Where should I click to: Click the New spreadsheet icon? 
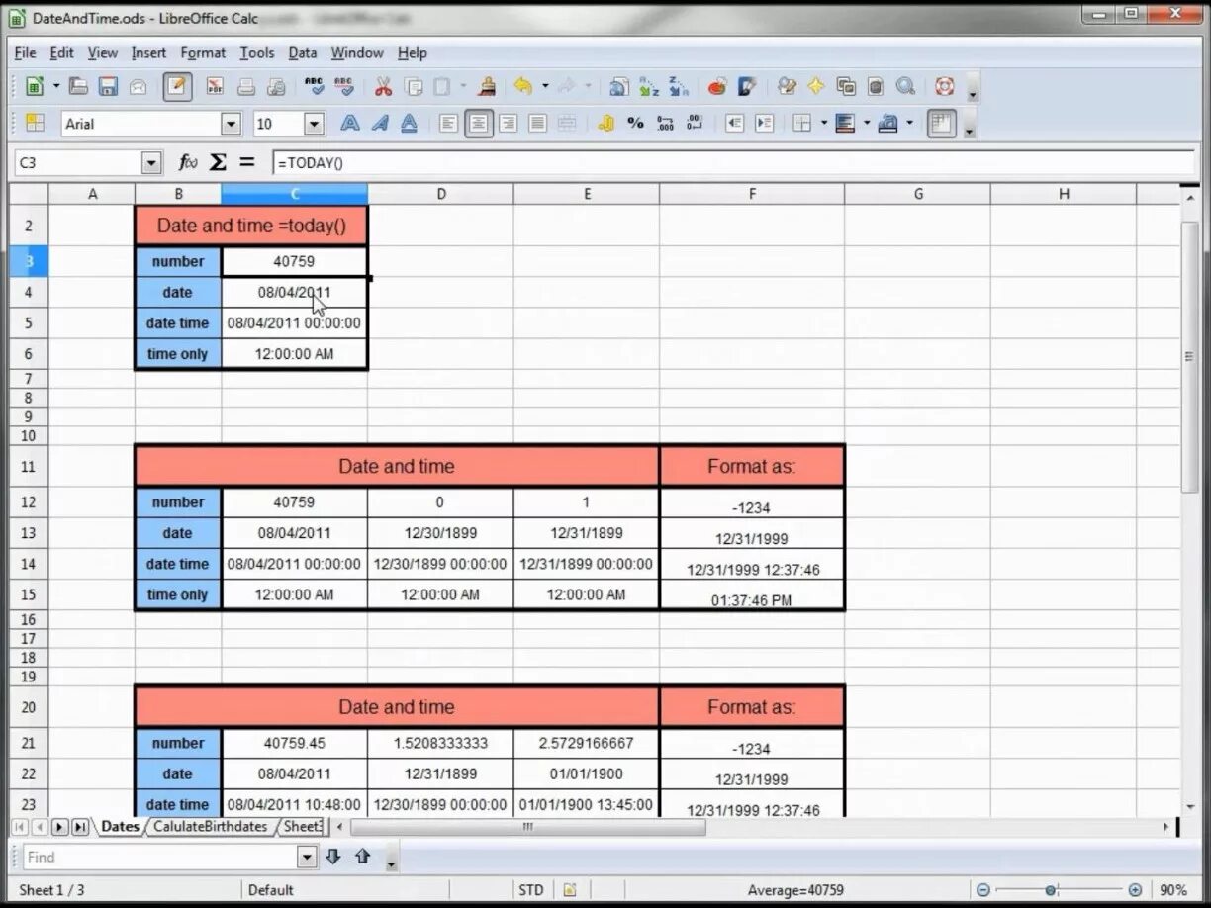click(x=34, y=86)
